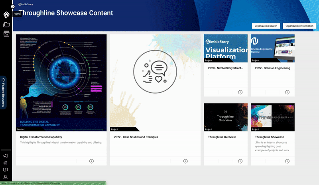Click the megaphone announcements icon
This screenshot has width=319, height=185.
pyautogui.click(x=6, y=156)
